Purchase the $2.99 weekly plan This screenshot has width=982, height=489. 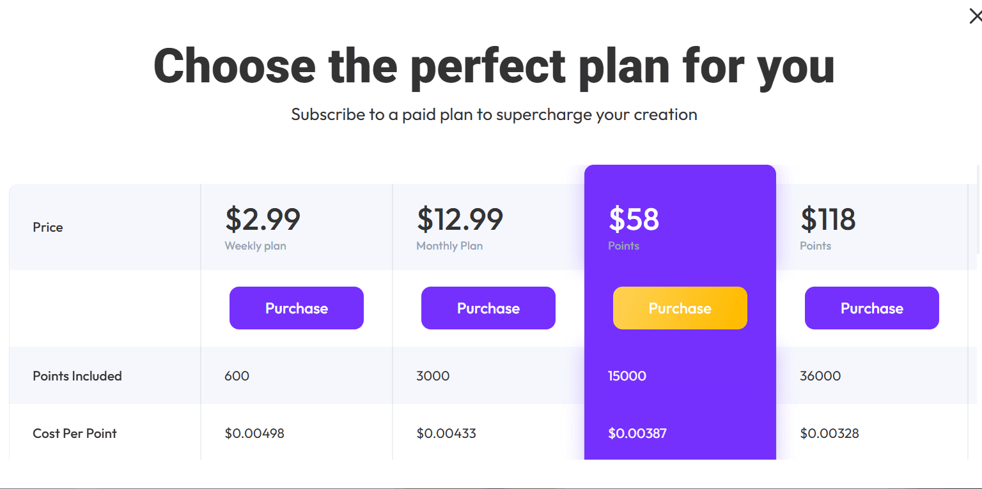297,308
